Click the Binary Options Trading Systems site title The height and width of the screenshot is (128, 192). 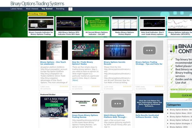coord(37,4)
